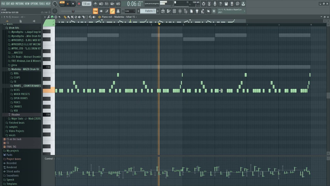The height and width of the screenshot is (186, 330).
Task: Open the Channel rack icon
Action: tap(174, 11)
